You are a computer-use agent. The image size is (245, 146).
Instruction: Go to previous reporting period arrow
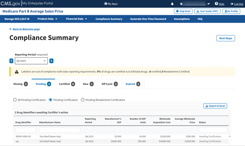pyautogui.click(x=11, y=61)
